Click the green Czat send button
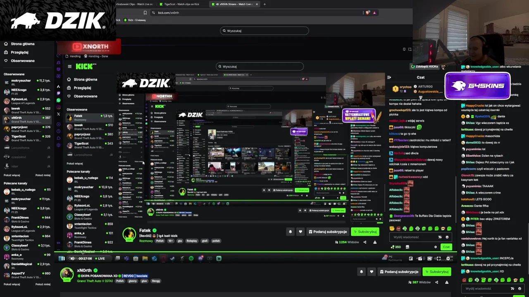 446,247
